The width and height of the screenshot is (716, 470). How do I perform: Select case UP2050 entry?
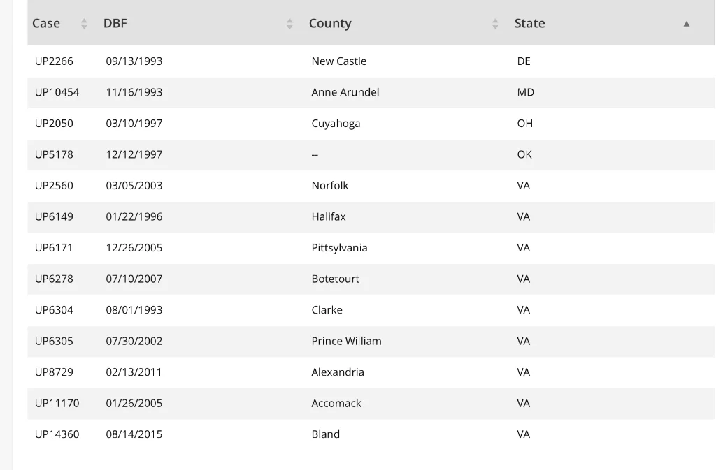54,124
